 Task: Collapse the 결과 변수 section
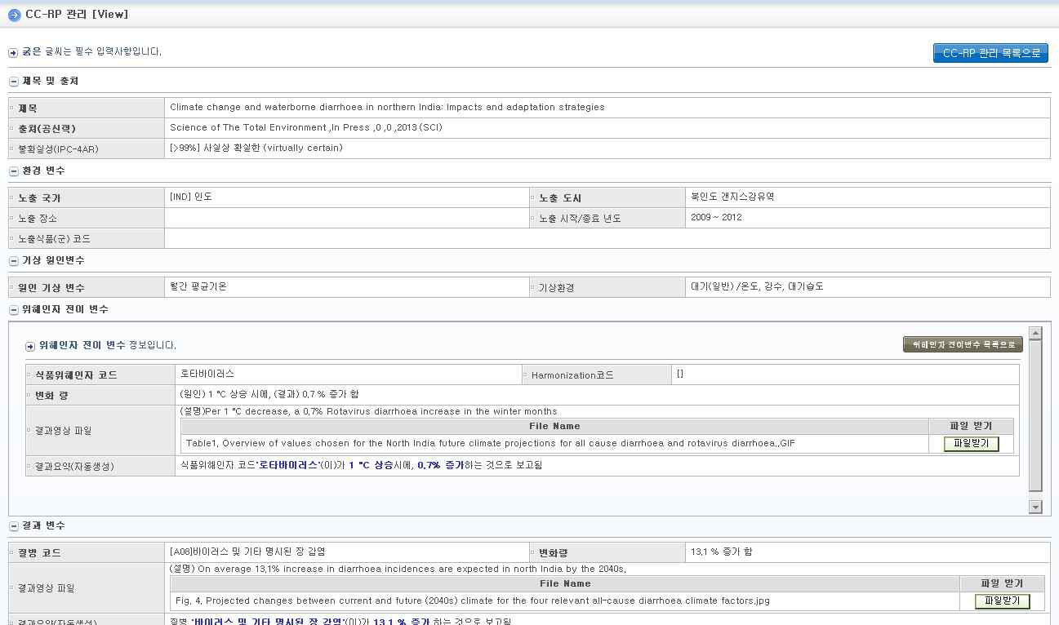coord(13,526)
